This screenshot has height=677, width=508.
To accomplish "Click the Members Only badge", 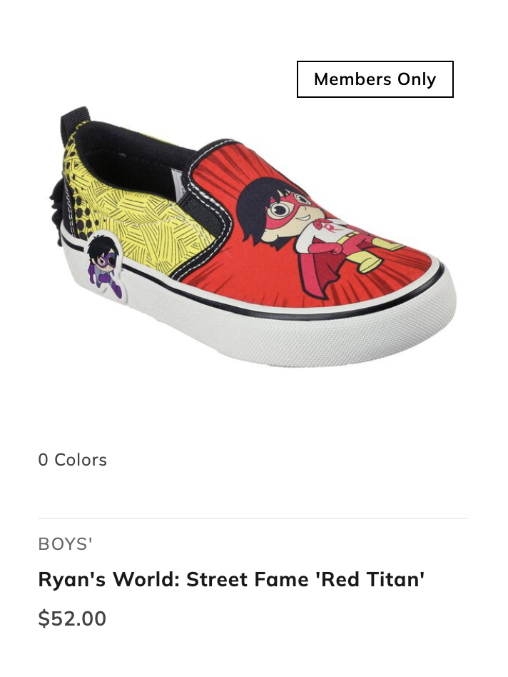I will pos(375,79).
